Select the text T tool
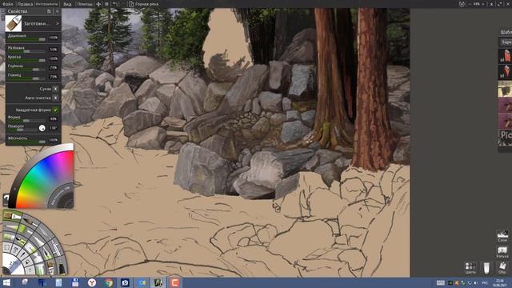Viewport: 512px width, 288px height. (30, 270)
